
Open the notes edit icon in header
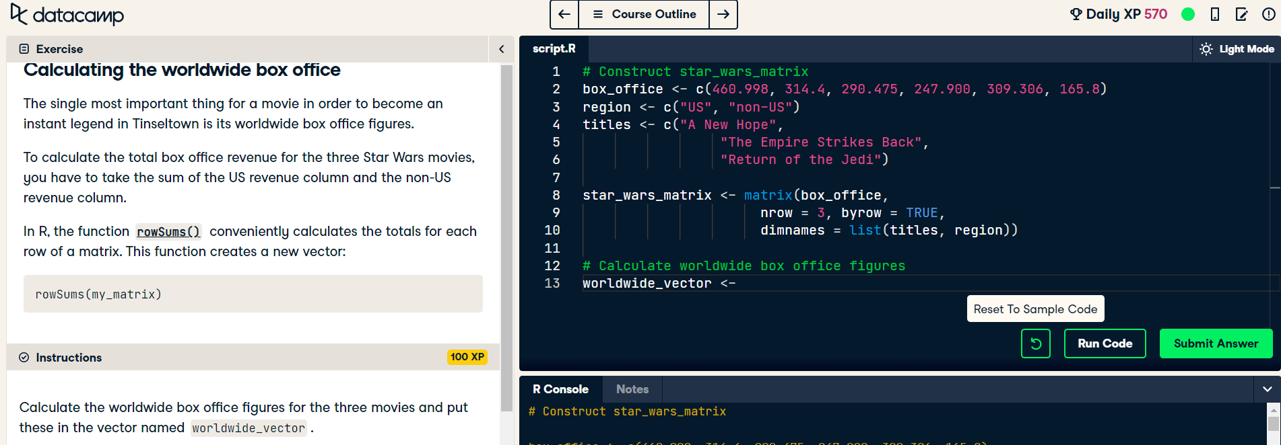click(1241, 14)
